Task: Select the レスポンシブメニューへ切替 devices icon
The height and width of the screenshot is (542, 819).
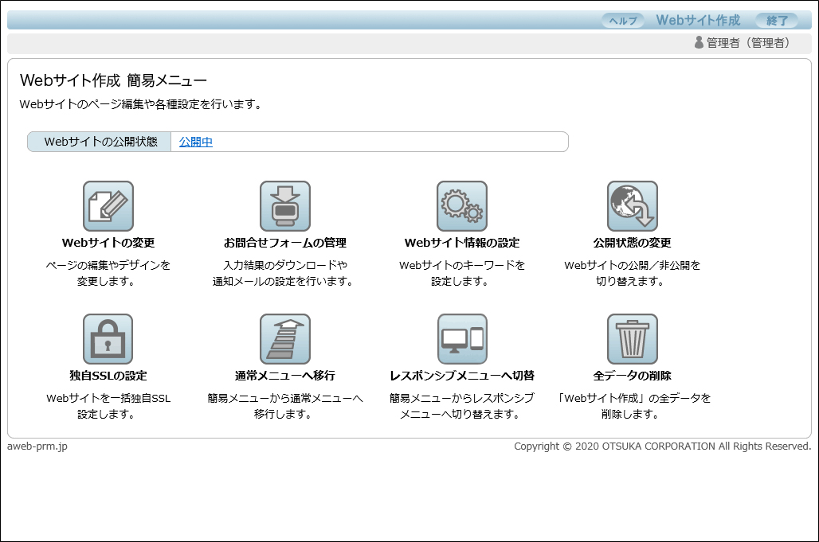Action: [x=462, y=339]
